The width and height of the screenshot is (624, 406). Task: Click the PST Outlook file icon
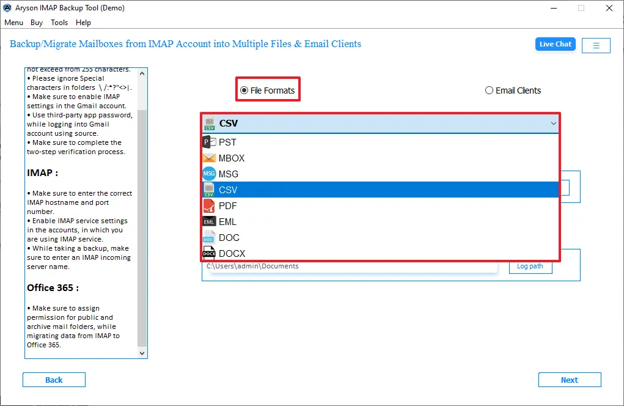click(209, 142)
